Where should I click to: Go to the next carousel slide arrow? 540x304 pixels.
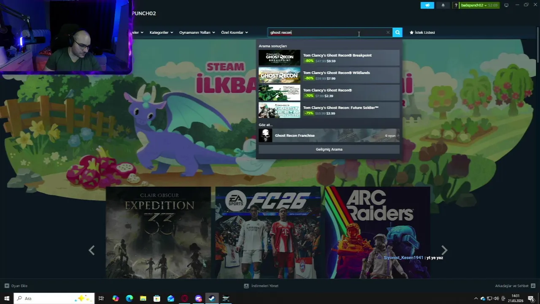[444, 250]
